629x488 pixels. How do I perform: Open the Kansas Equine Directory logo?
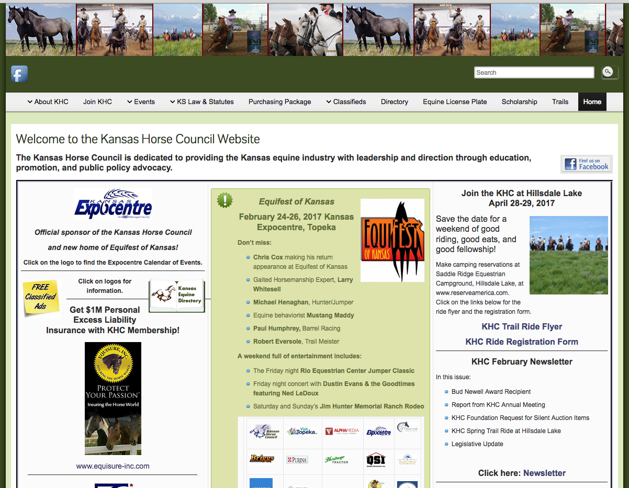click(177, 296)
